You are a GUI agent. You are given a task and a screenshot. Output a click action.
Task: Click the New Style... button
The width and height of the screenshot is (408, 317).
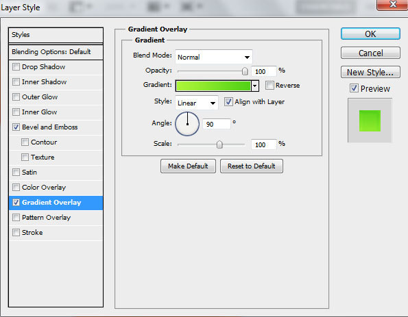370,72
